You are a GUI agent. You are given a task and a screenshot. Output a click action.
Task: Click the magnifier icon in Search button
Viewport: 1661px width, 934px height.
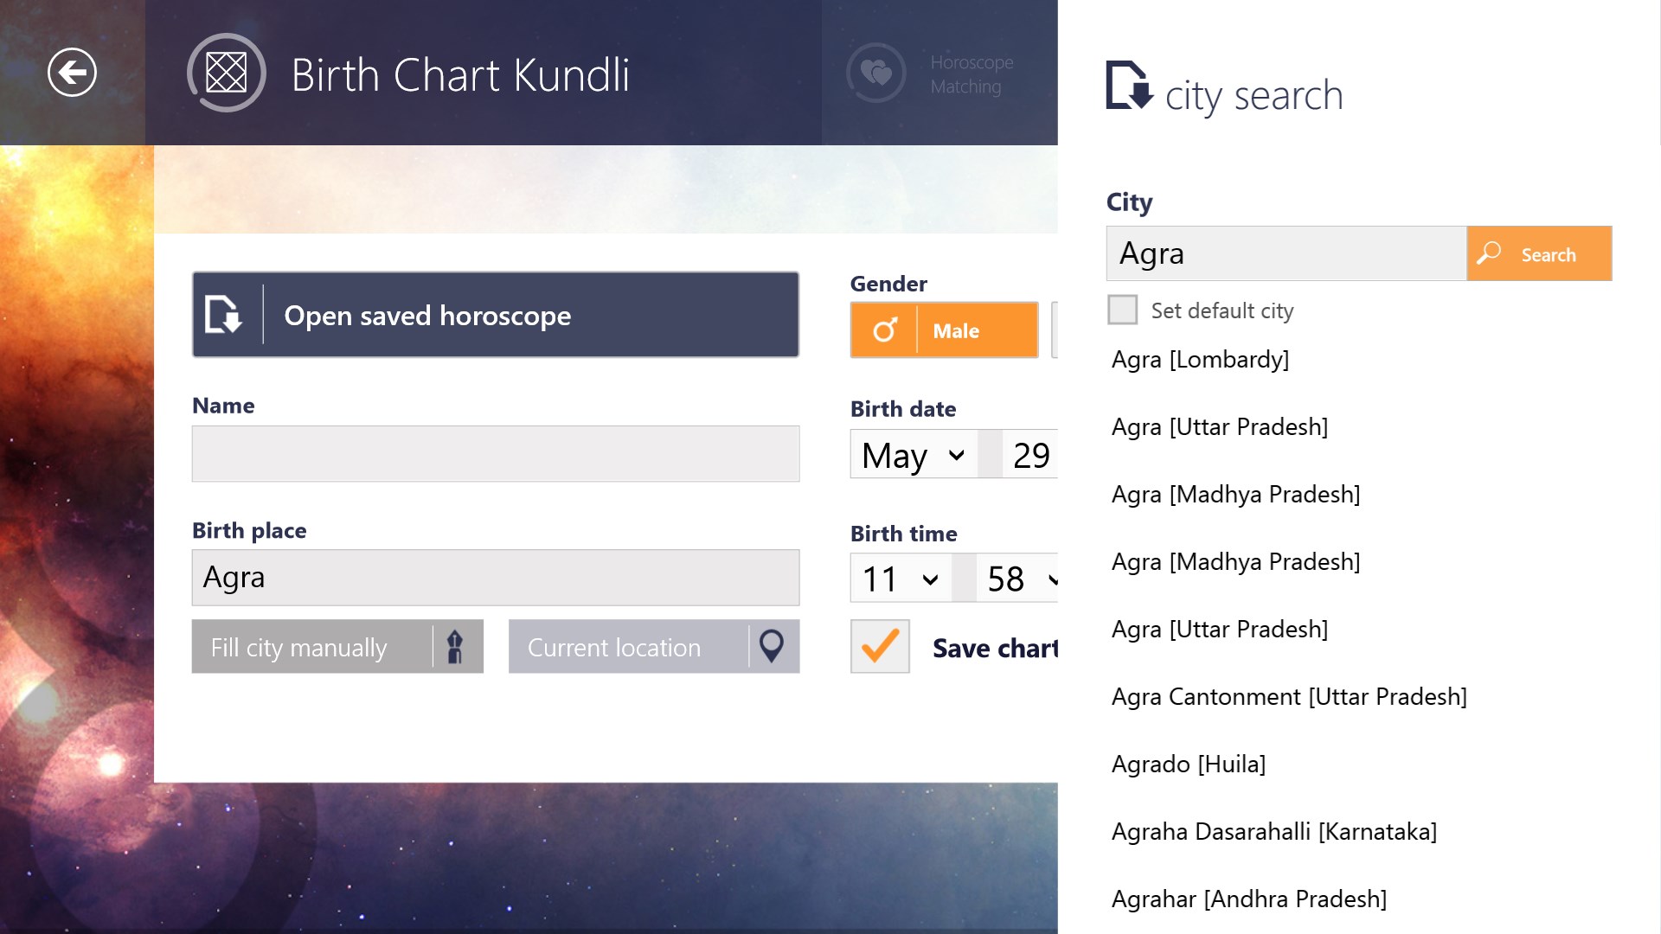coord(1489,253)
